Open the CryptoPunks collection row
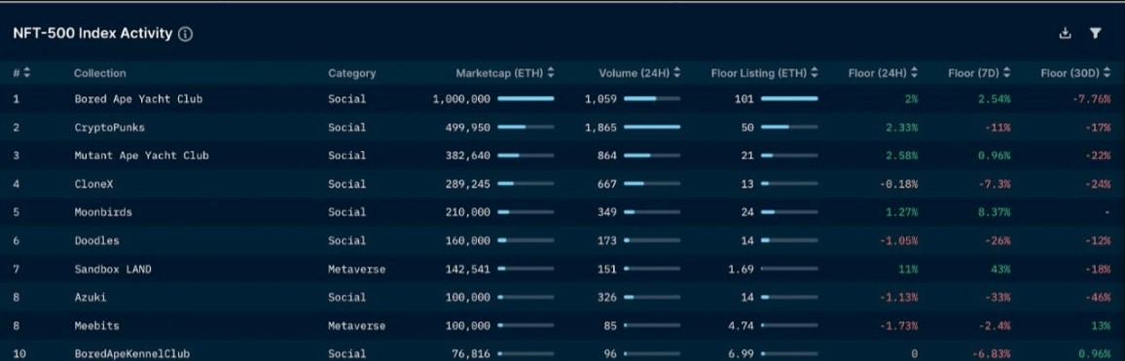The image size is (1125, 361). click(x=562, y=127)
